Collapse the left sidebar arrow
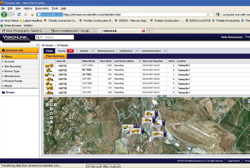This screenshot has width=250, height=168. tap(37, 45)
